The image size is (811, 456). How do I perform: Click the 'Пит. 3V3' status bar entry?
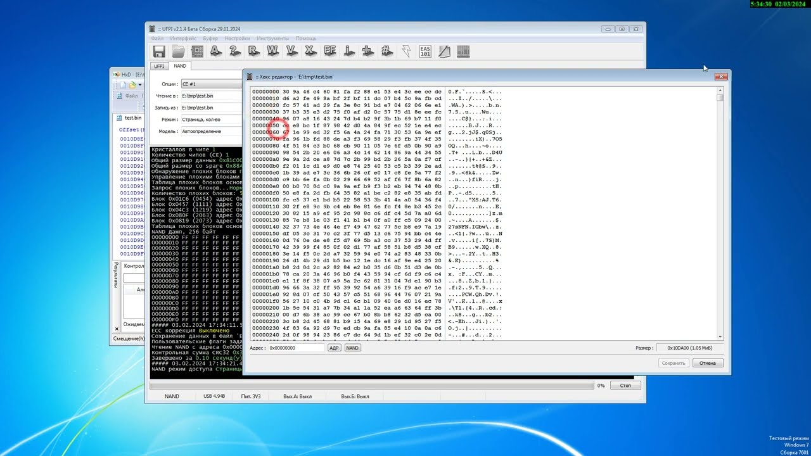tap(252, 396)
